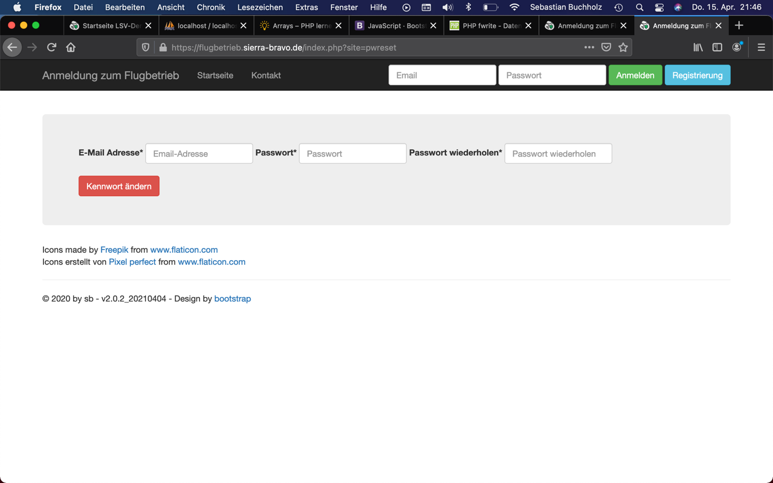Expand page actions three-dot menu
Screen dimensions: 773x483
coord(589,47)
